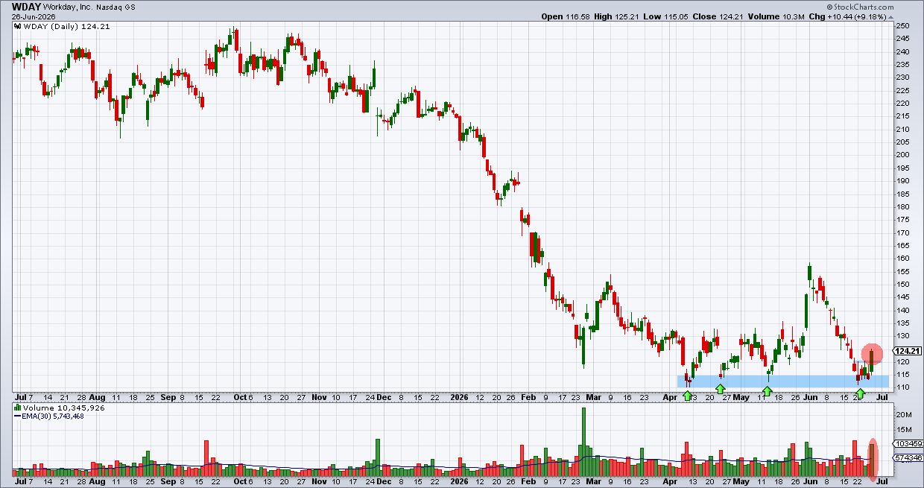Click the 20M volume axis label
This screenshot has height=488, width=924.
(904, 415)
